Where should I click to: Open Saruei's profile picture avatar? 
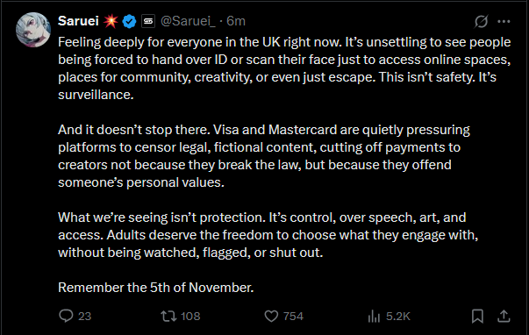(x=33, y=30)
